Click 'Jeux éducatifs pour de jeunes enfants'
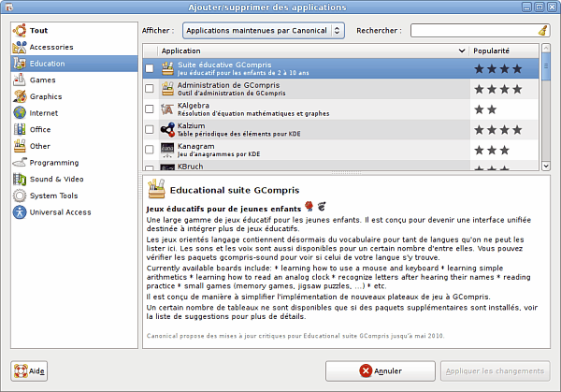 [223, 209]
